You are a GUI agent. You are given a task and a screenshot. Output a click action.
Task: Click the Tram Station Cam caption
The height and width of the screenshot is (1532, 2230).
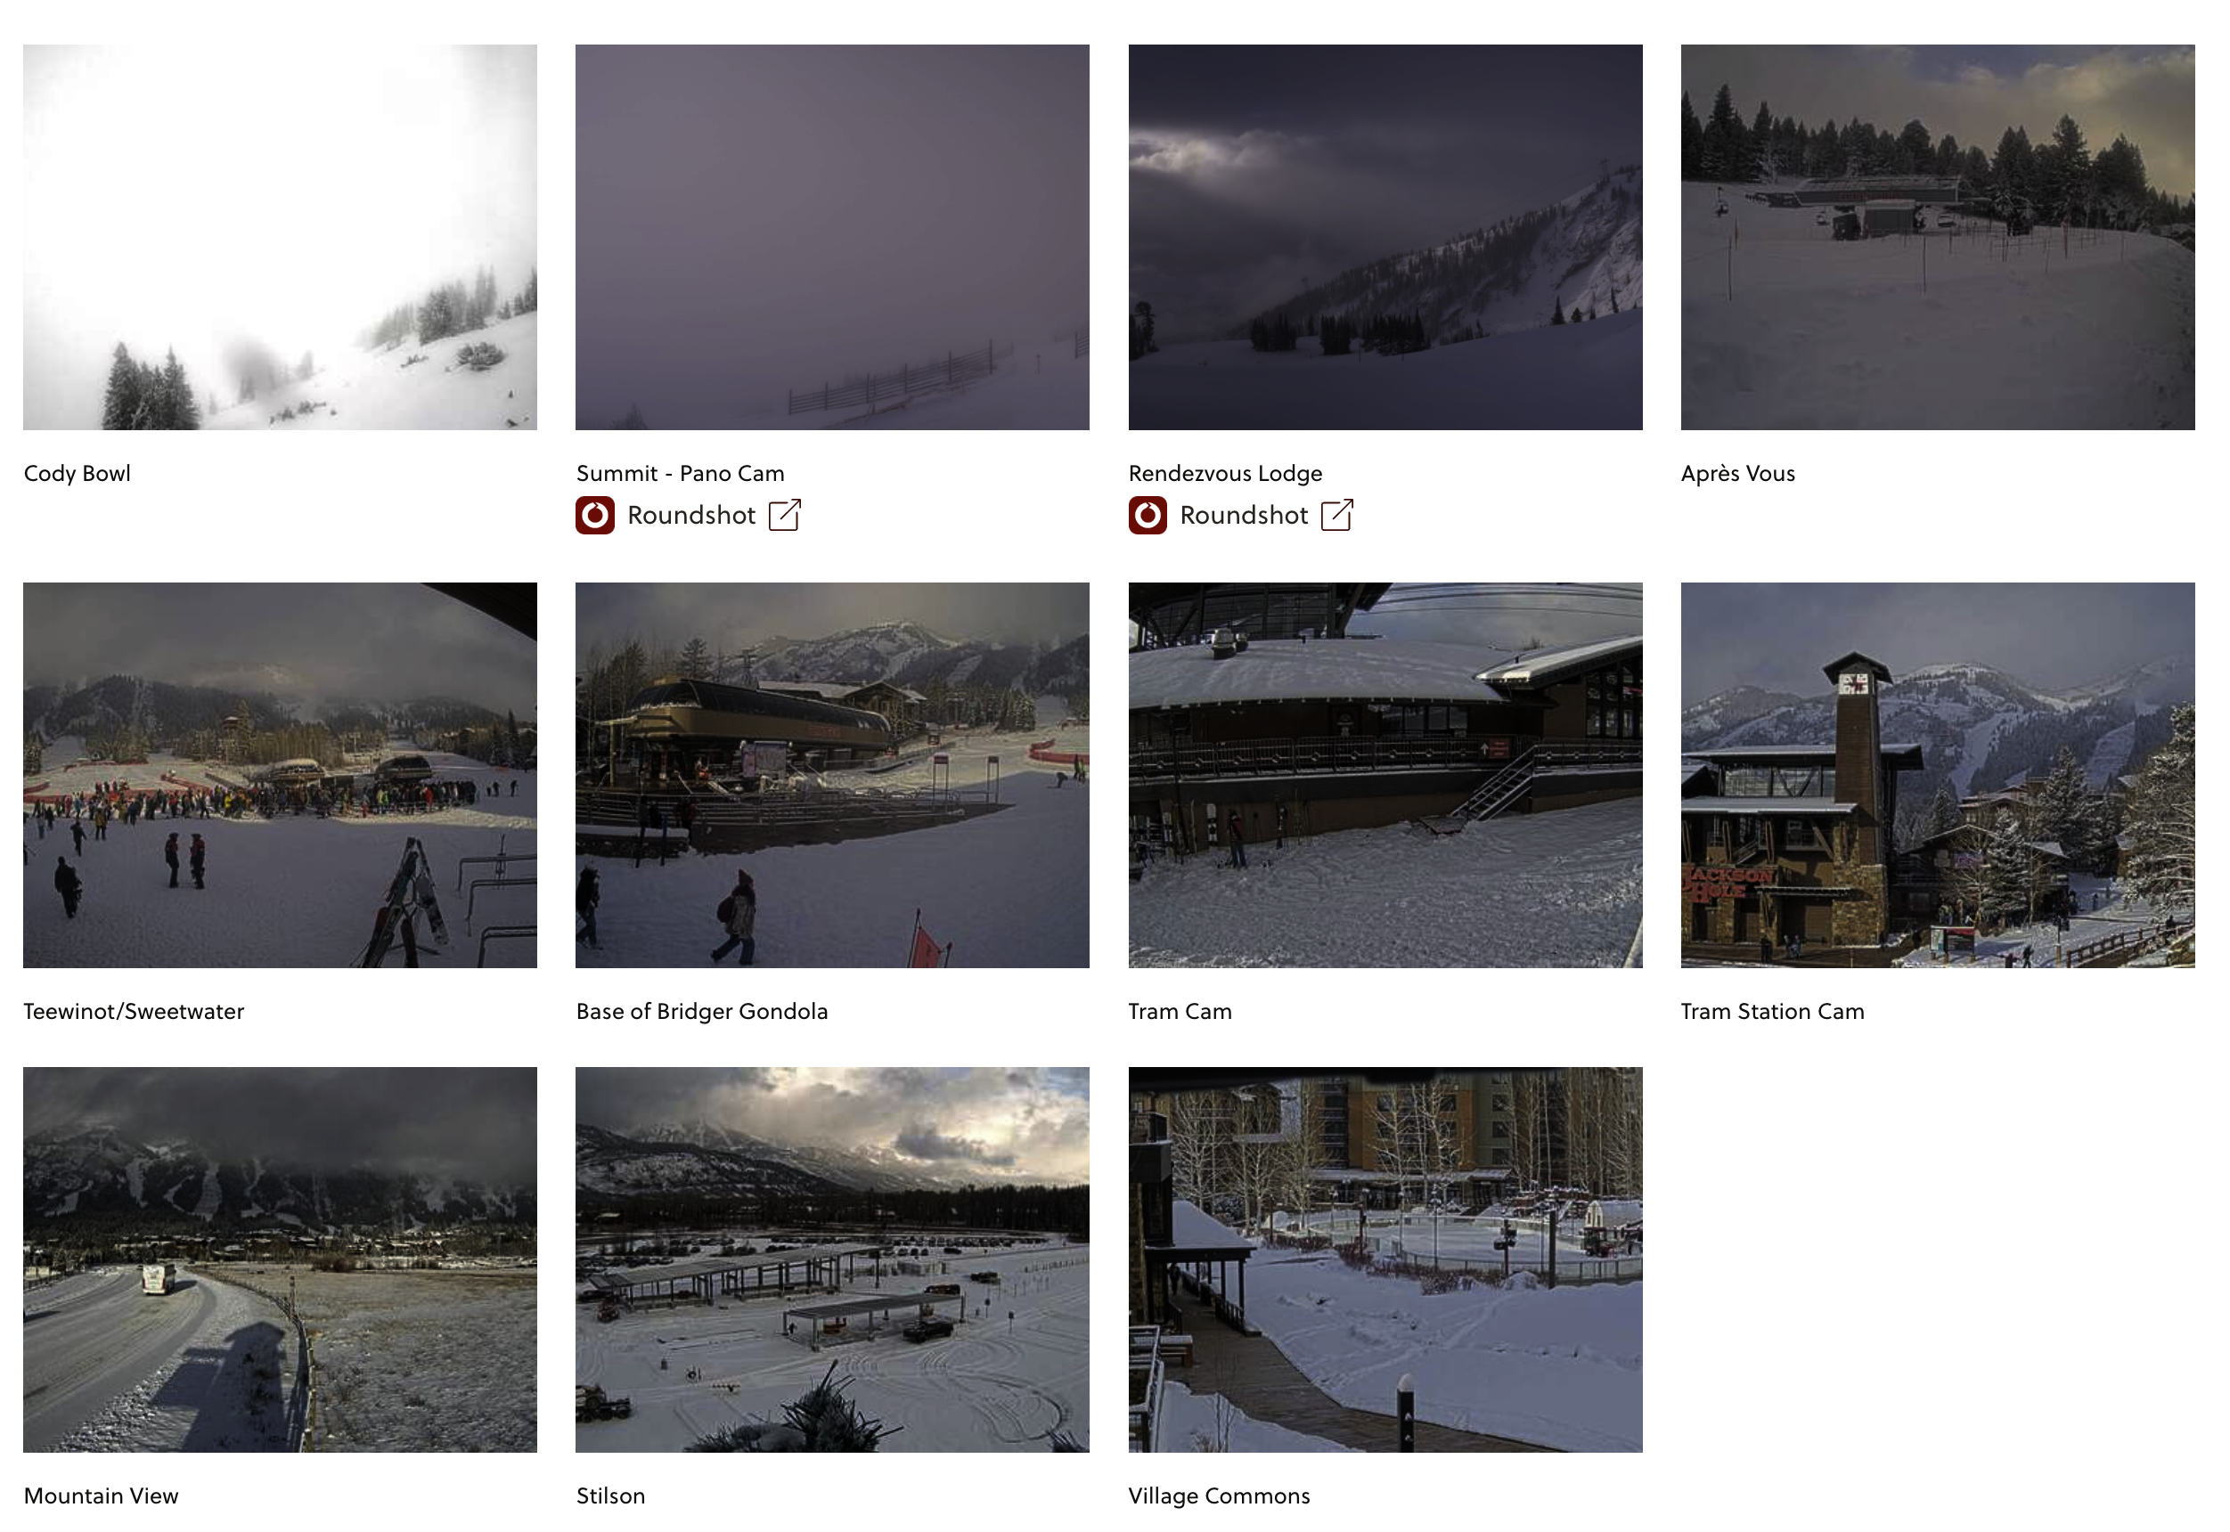pyautogui.click(x=1772, y=1012)
